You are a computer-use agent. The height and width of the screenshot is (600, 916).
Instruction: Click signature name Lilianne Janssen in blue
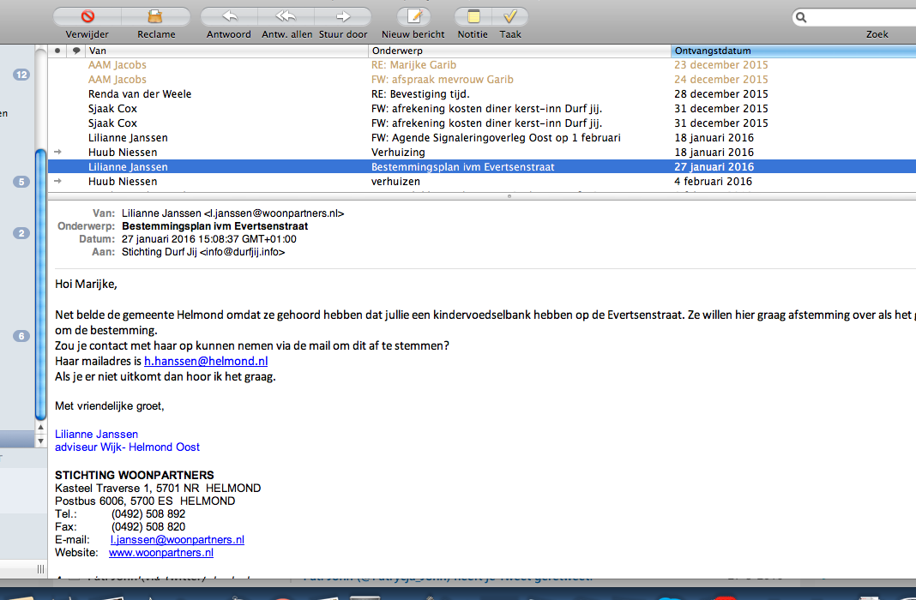(x=96, y=435)
